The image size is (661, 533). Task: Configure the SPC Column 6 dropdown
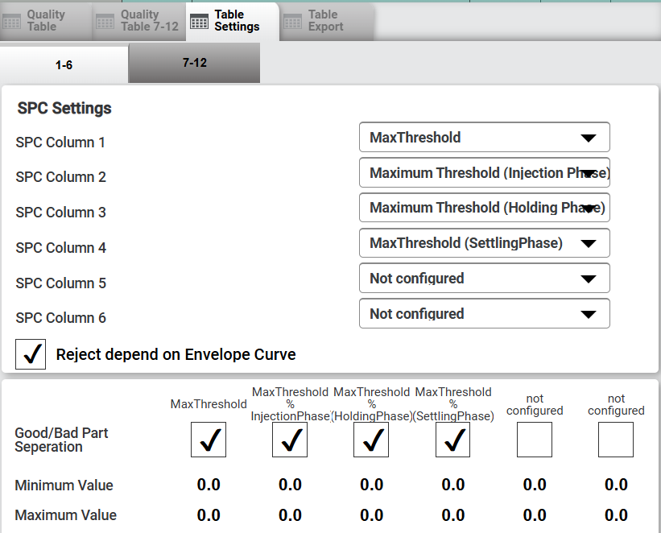point(484,314)
